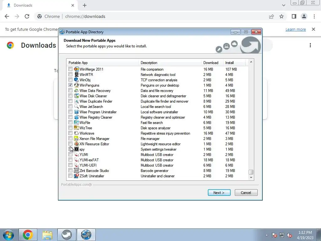Viewport: 321px width, 241px height.
Task: Click the Wise JetSearch magnifier icon
Action: 76,106
